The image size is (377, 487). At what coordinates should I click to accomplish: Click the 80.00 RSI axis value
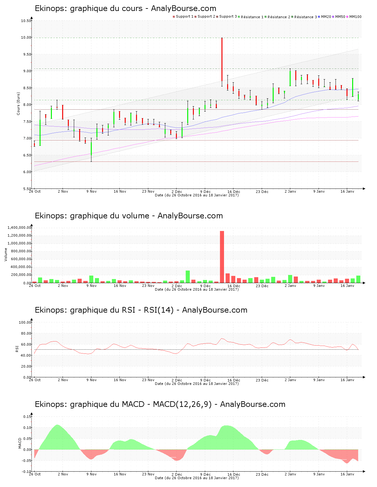(x=26, y=333)
